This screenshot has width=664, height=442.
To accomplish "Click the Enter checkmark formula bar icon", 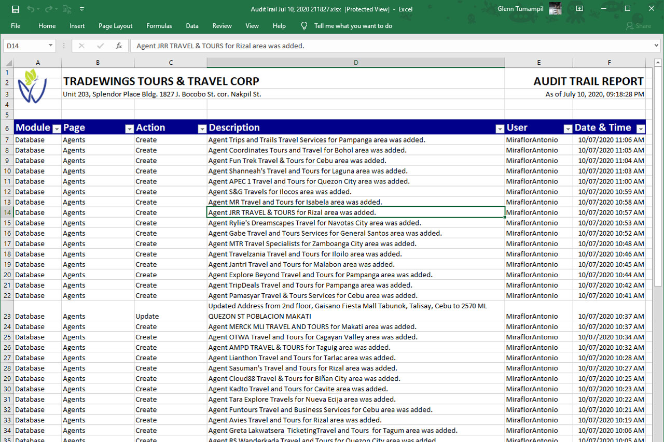I will [x=100, y=46].
